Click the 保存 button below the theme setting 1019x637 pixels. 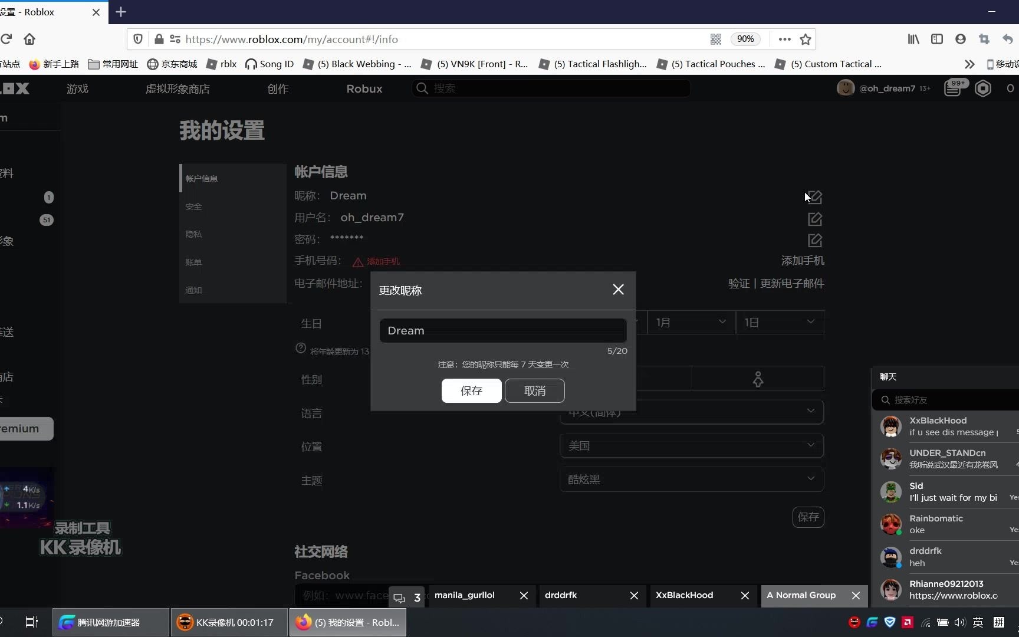coord(808,517)
